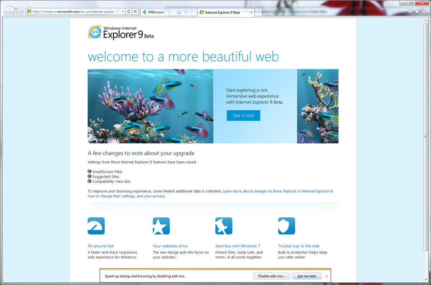Switch to the MSN.com tab
Viewport: 431px width, 285px height.
(x=168, y=12)
